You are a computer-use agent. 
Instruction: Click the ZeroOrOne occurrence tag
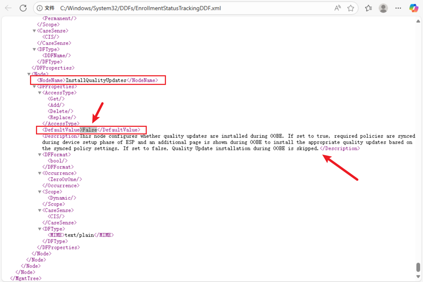coord(65,180)
